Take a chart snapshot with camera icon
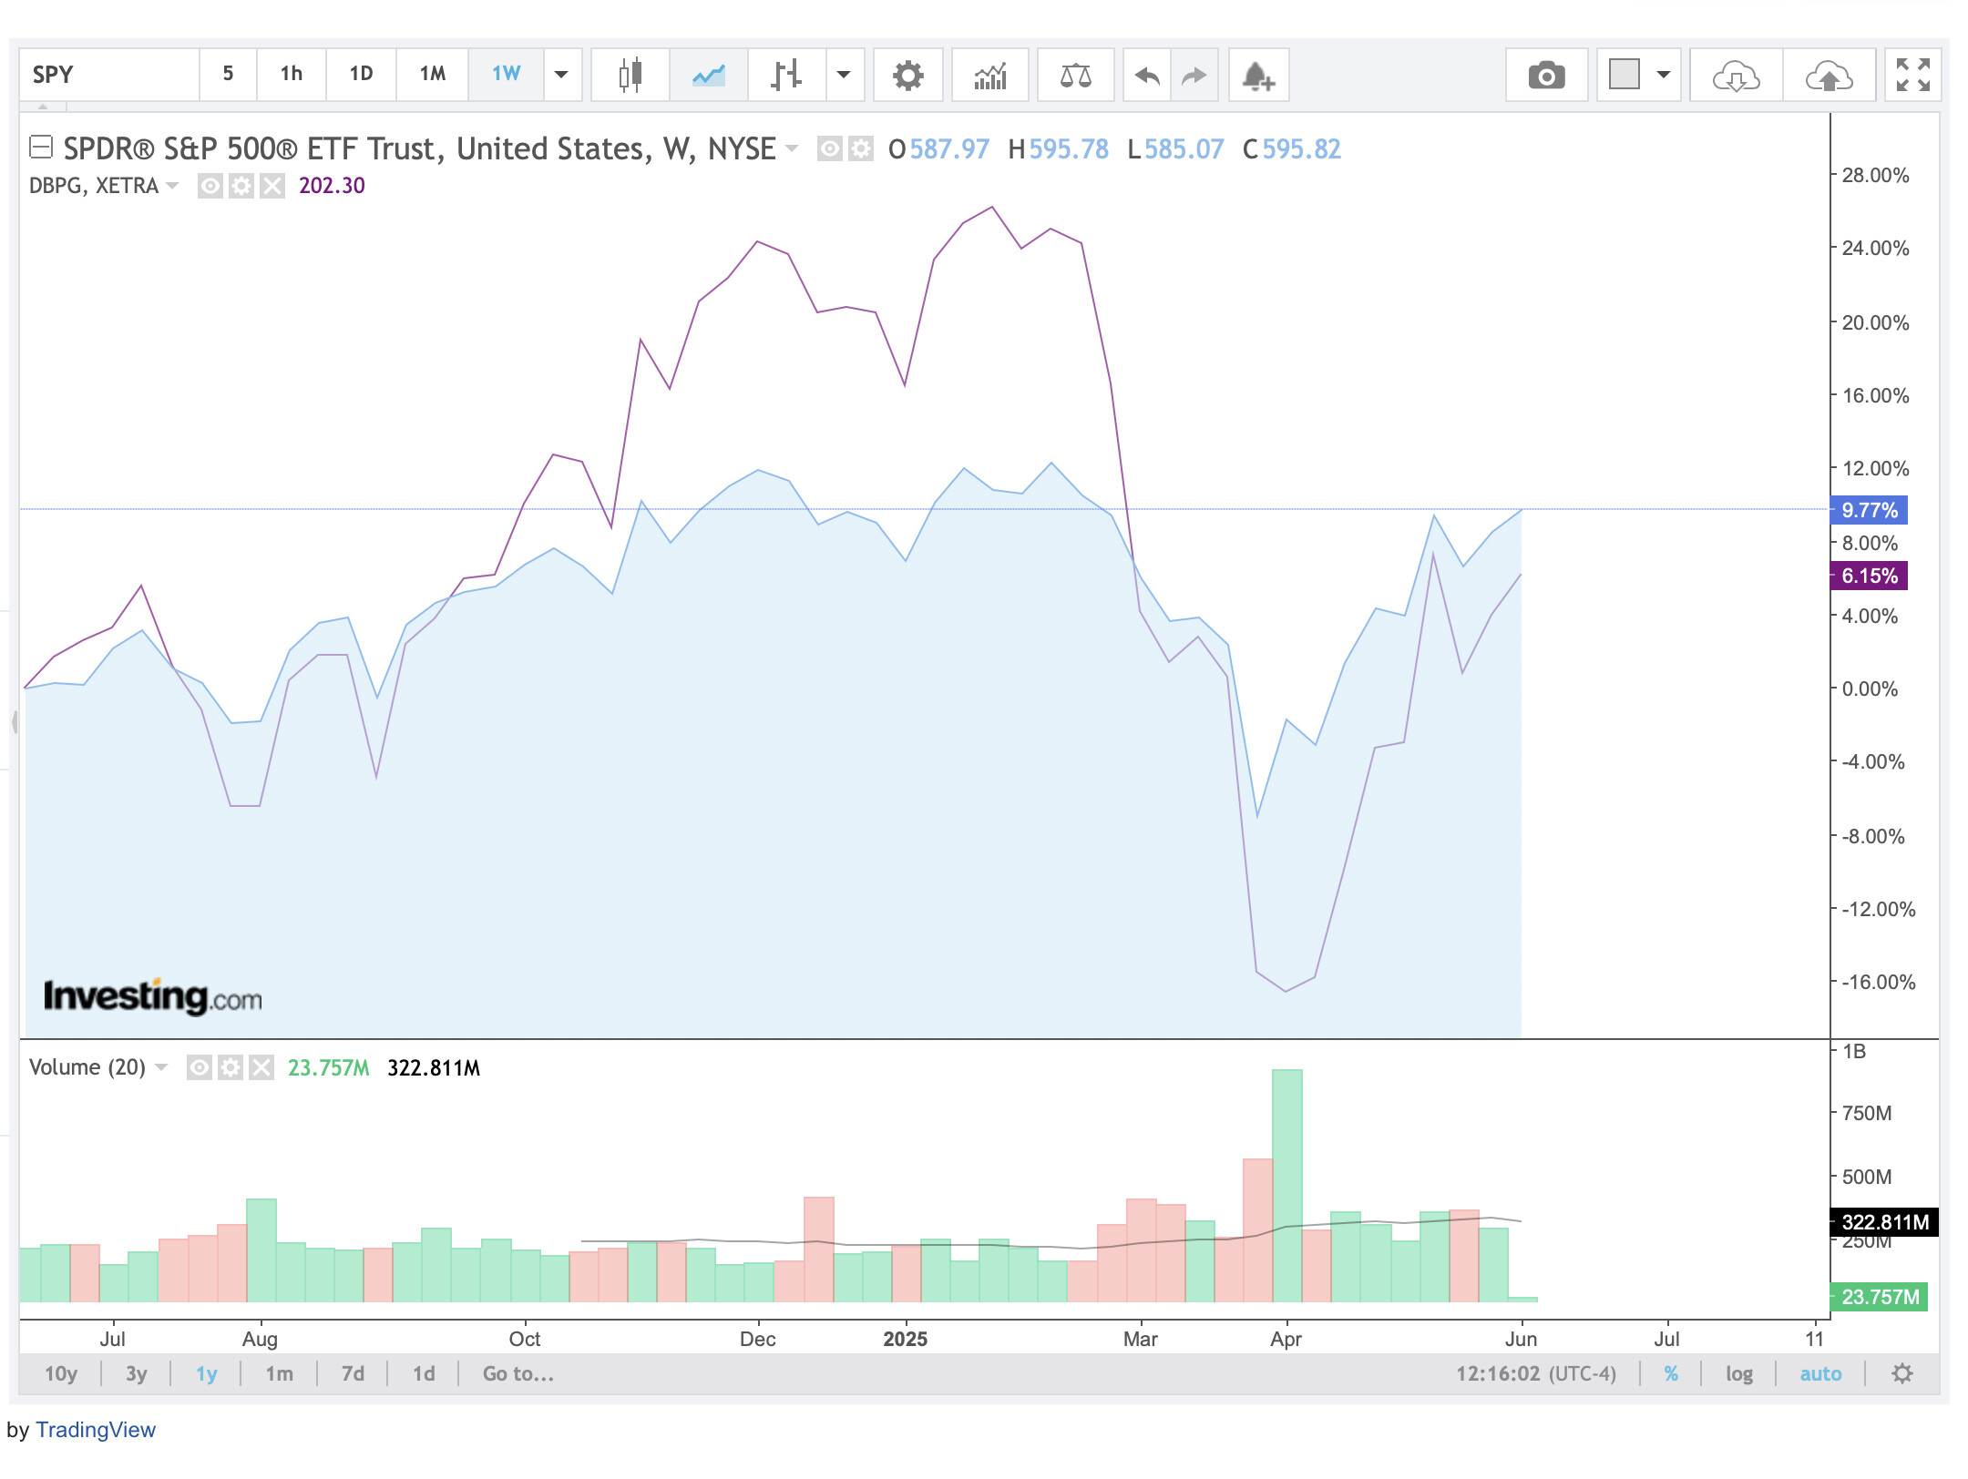 tap(1546, 75)
